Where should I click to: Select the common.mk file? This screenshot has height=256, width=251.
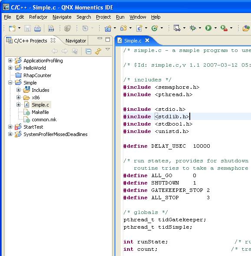click(44, 120)
